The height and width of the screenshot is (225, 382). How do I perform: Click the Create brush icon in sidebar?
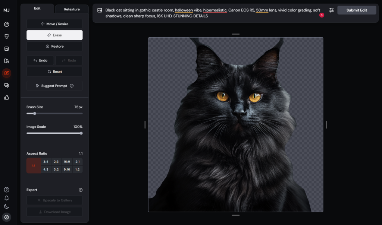(6, 37)
